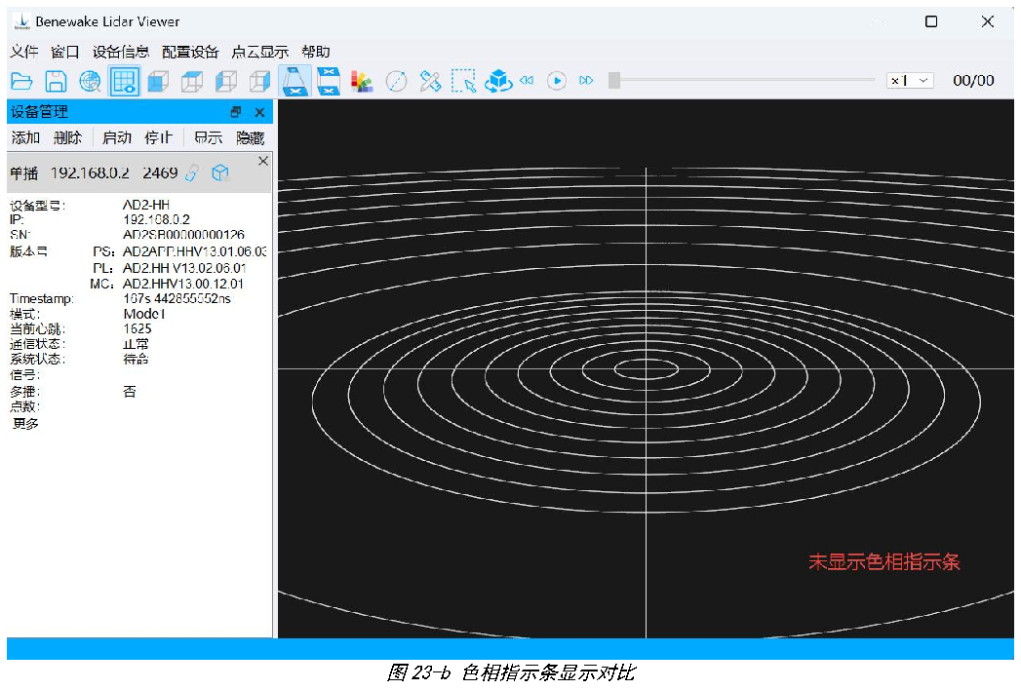
Task: Click the PL version AD2.HH V13.02.06.01
Action: click(x=184, y=268)
